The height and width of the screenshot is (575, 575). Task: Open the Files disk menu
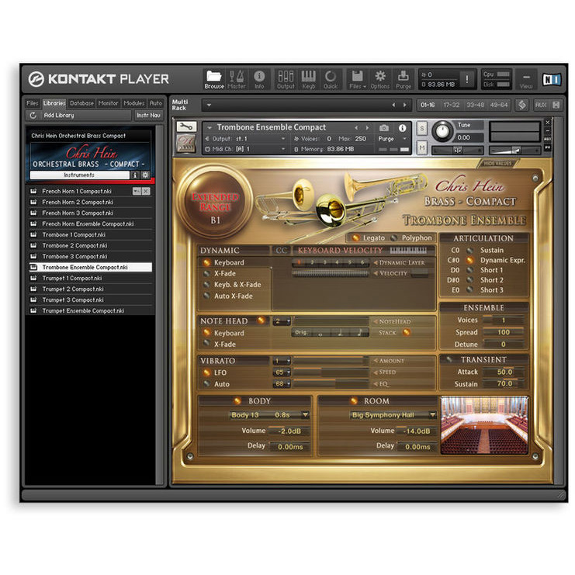358,79
